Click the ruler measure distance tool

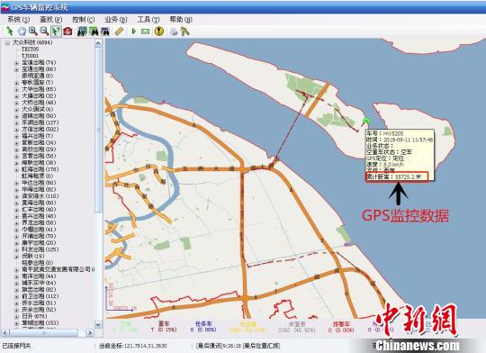120,32
